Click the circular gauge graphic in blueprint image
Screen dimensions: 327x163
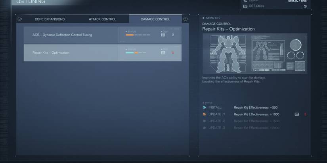tap(296, 45)
